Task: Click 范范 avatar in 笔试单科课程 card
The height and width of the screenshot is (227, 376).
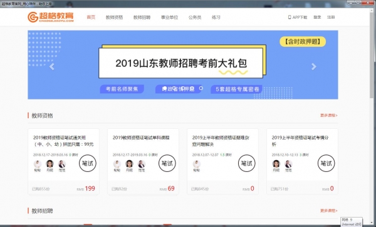Action: [142, 164]
